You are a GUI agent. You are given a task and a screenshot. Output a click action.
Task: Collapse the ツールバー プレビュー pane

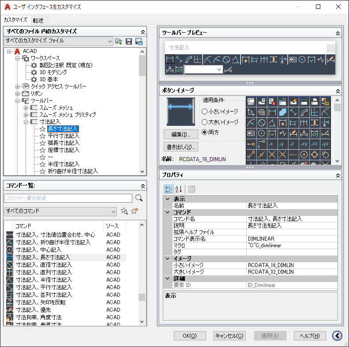click(x=338, y=34)
